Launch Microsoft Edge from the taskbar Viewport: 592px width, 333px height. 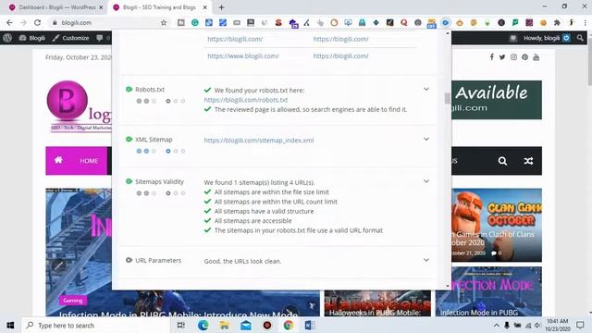click(x=203, y=325)
